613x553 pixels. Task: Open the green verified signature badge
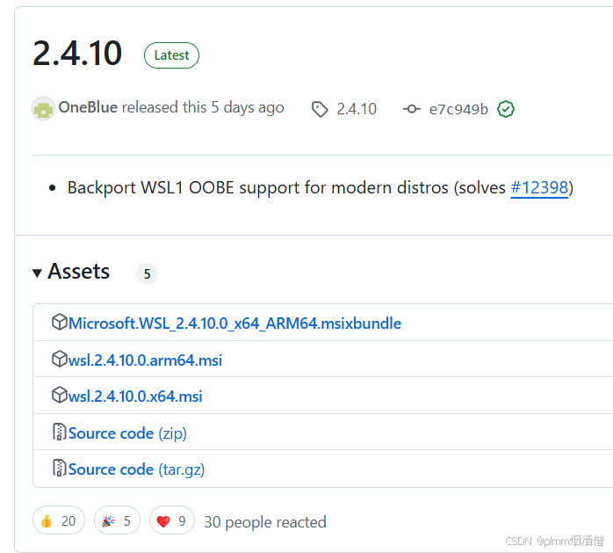pos(506,109)
